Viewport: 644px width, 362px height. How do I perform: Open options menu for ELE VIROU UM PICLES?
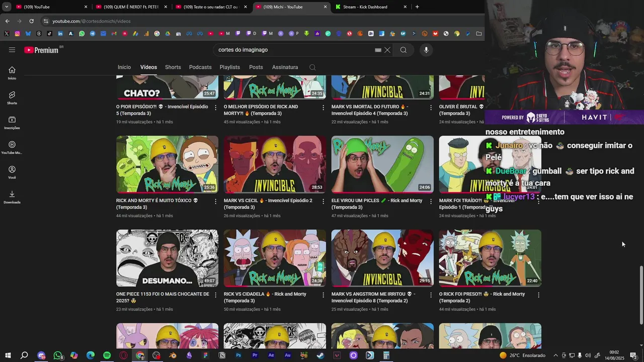431,202
